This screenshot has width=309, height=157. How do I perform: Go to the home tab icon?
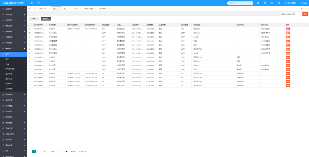[35, 9]
